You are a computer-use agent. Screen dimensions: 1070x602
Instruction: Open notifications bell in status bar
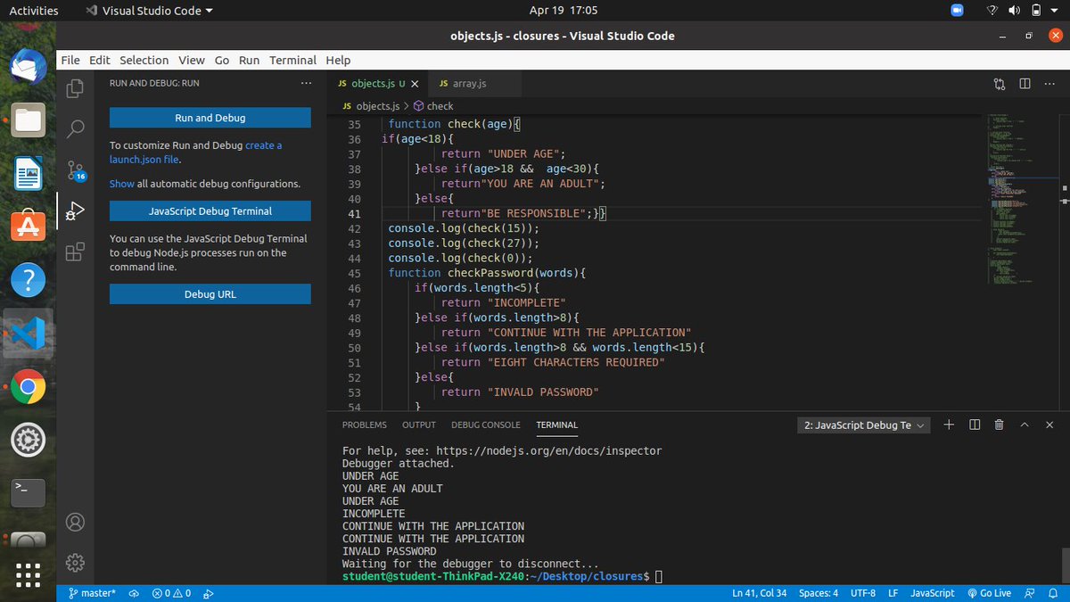[x=1052, y=593]
